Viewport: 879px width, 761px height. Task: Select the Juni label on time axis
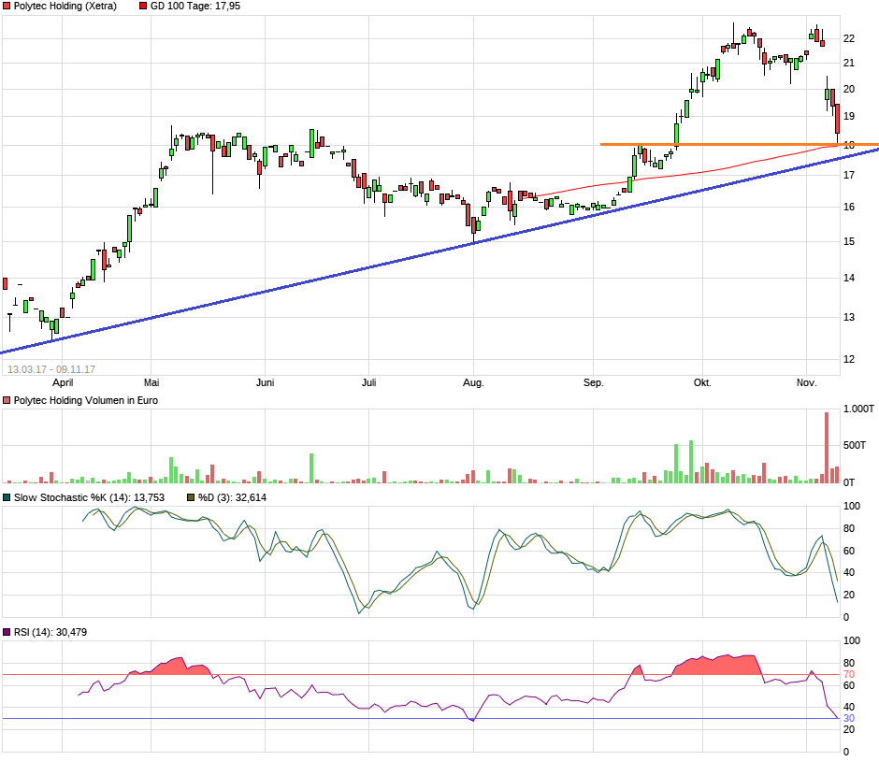point(266,382)
